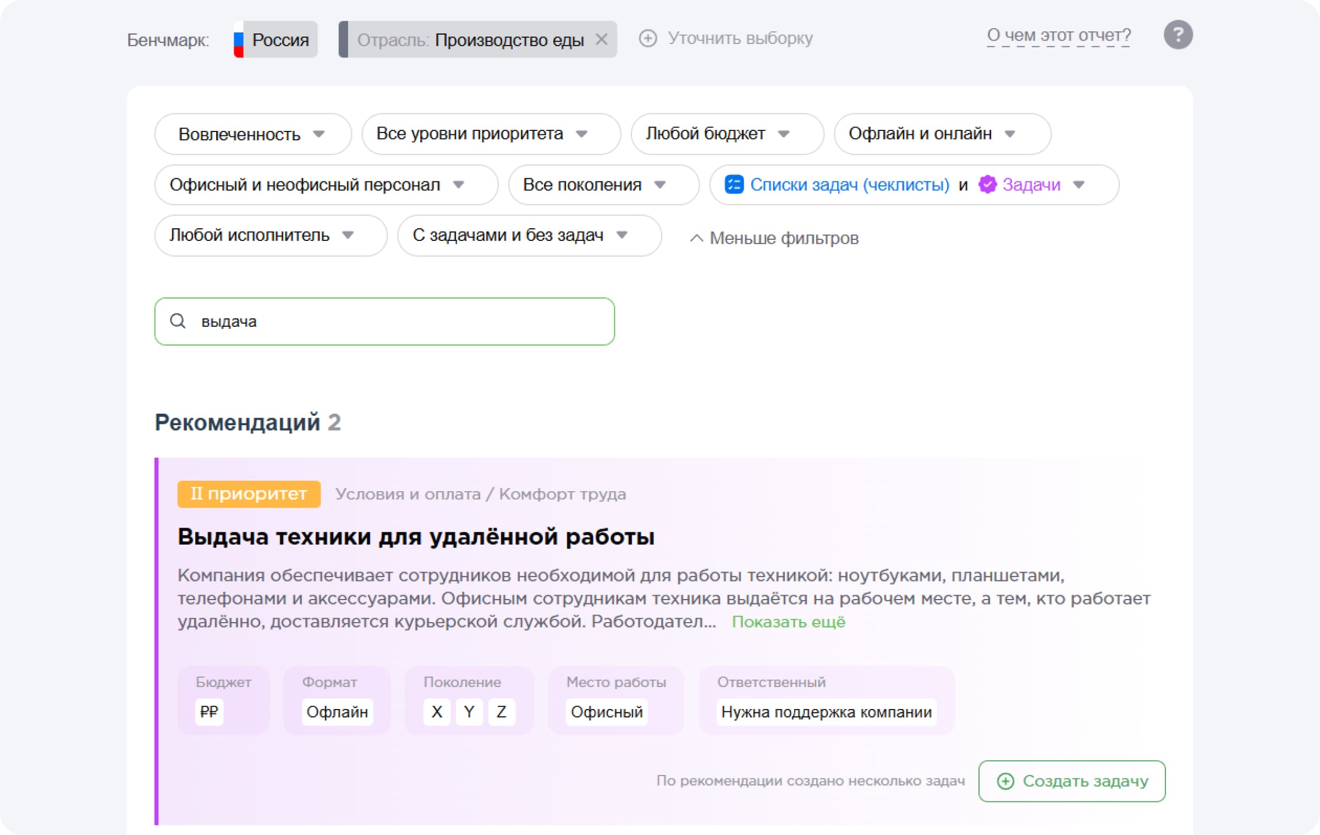Click the Рекомендаций 2 heading
The height and width of the screenshot is (835, 1320).
pyautogui.click(x=248, y=422)
